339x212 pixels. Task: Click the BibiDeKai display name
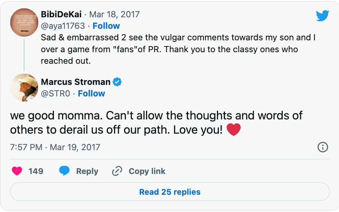[61, 15]
